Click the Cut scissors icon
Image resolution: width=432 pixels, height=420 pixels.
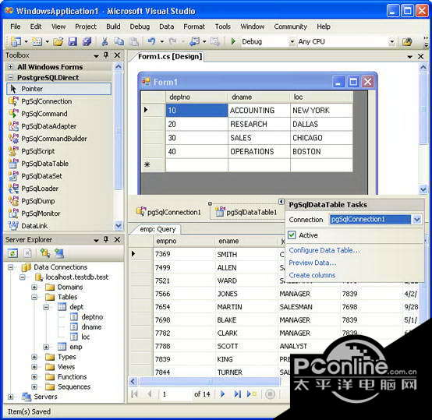pos(104,41)
